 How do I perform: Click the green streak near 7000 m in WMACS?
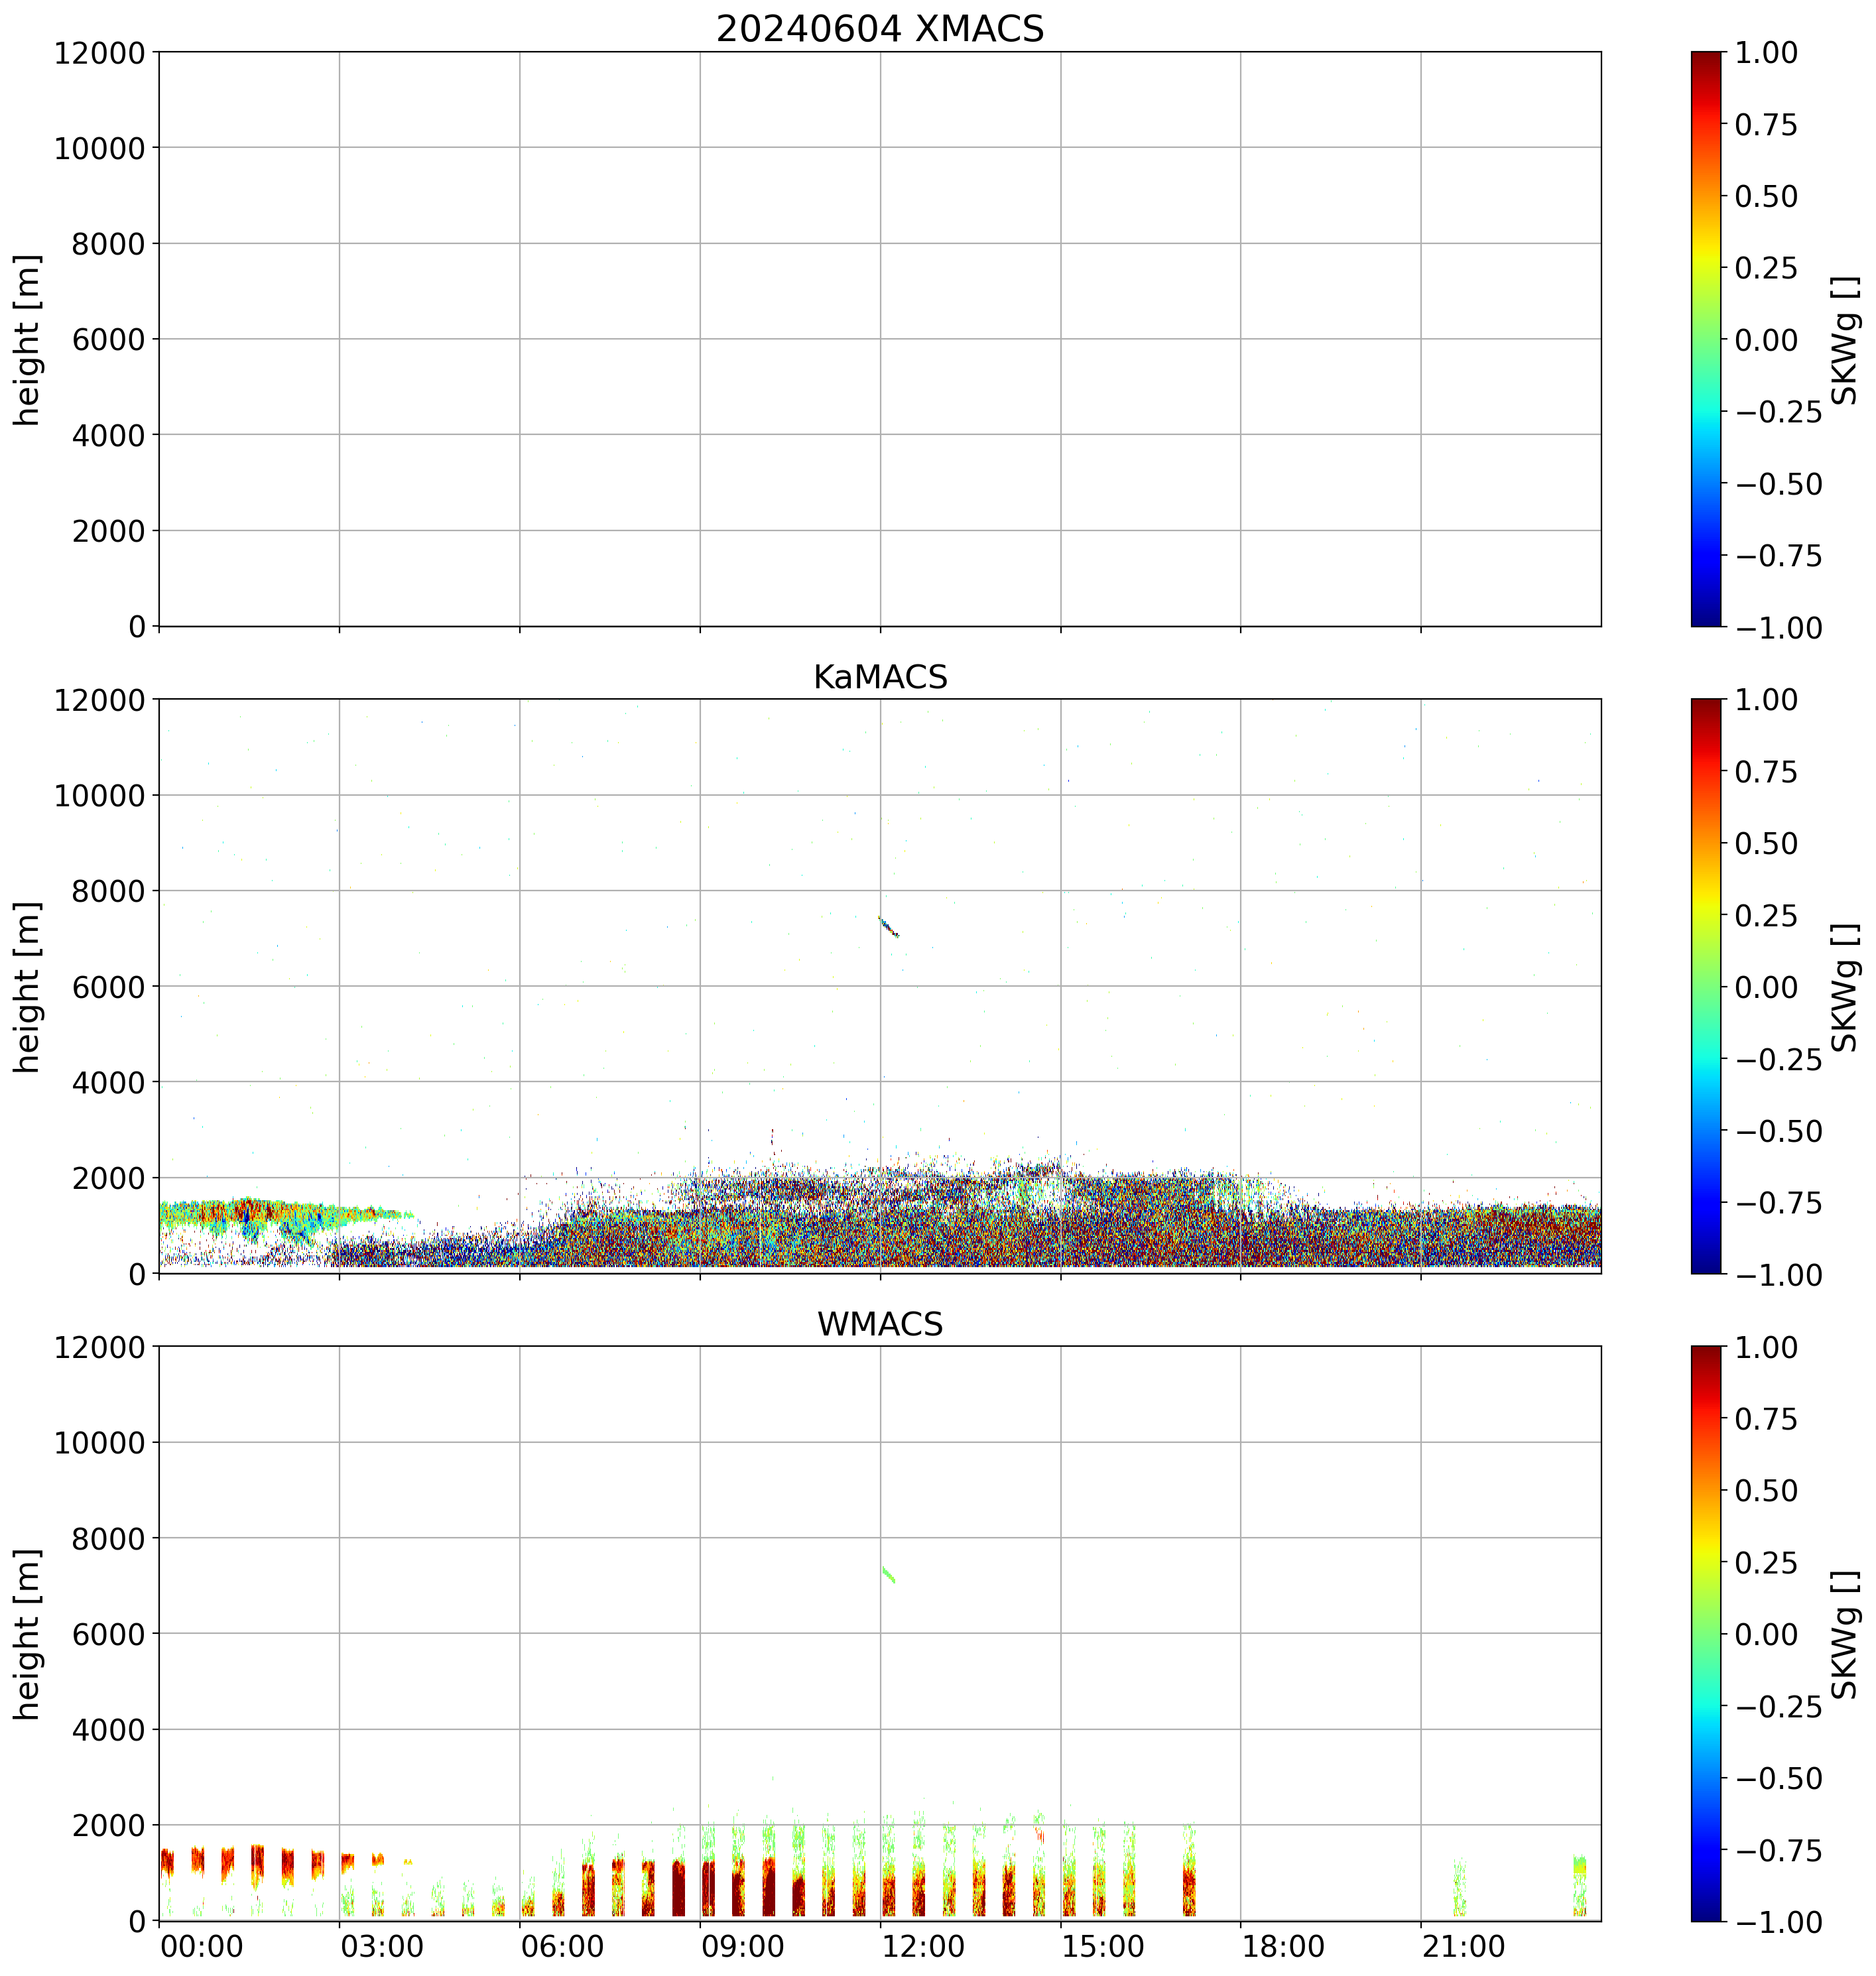pos(888,1575)
